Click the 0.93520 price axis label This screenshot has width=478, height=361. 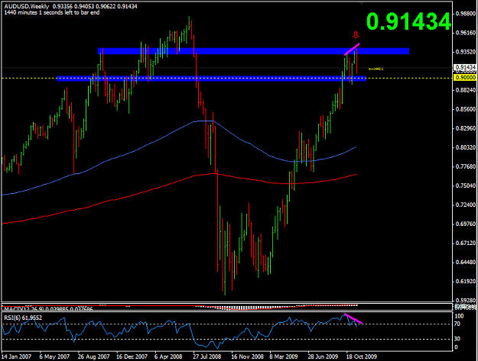click(x=466, y=52)
